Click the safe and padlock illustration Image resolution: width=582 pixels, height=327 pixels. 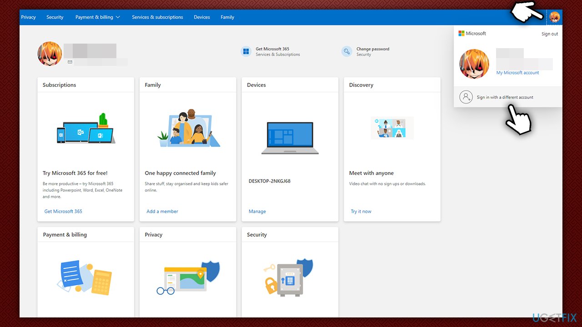point(289,277)
